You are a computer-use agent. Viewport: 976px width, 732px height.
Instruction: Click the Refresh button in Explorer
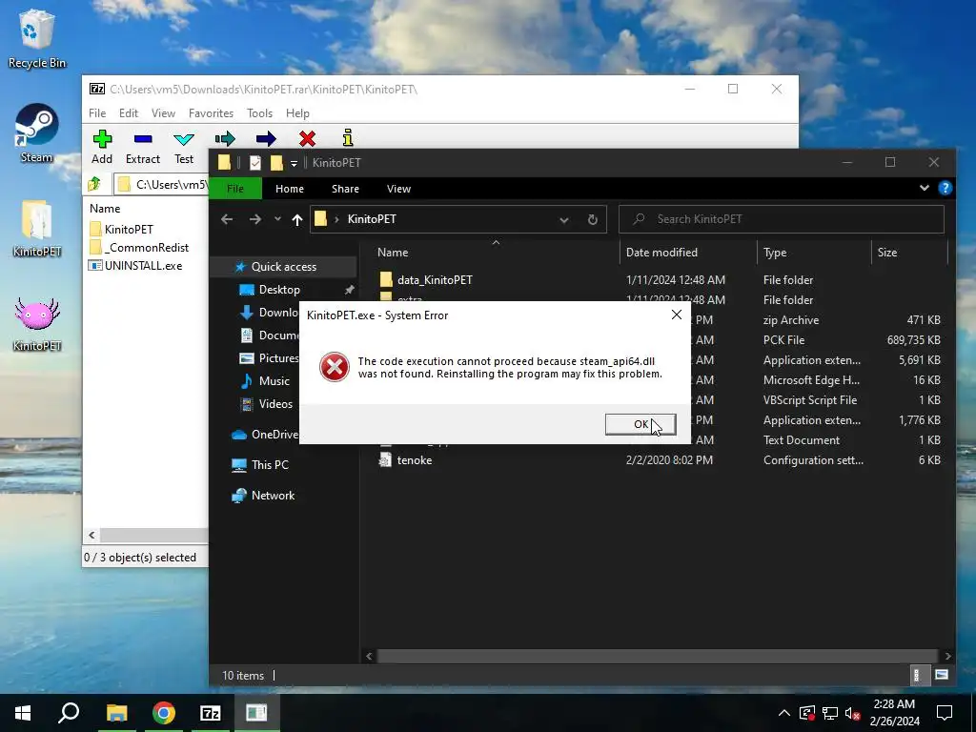pyautogui.click(x=593, y=220)
